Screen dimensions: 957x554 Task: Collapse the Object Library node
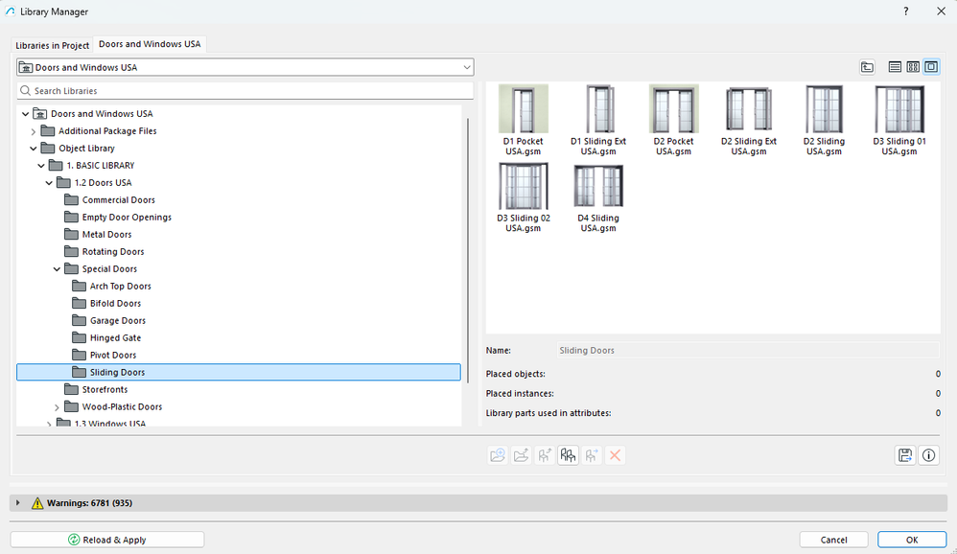[x=33, y=149]
